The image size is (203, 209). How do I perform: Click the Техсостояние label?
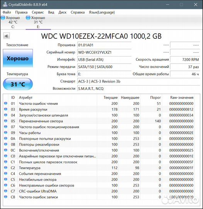point(17,45)
